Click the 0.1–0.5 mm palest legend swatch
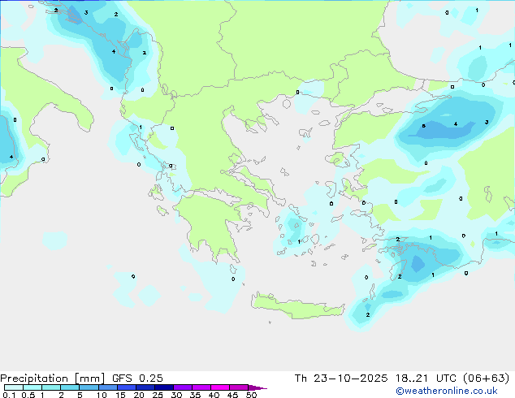The height and width of the screenshot is (398, 515). pos(14,387)
